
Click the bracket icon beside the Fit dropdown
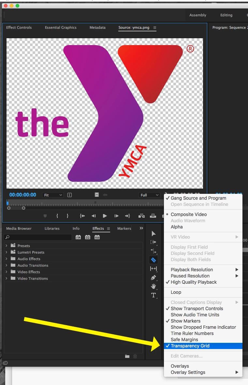click(69, 195)
